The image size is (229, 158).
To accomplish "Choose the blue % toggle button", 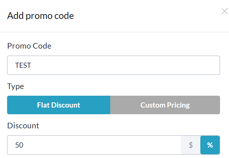I will (x=210, y=145).
